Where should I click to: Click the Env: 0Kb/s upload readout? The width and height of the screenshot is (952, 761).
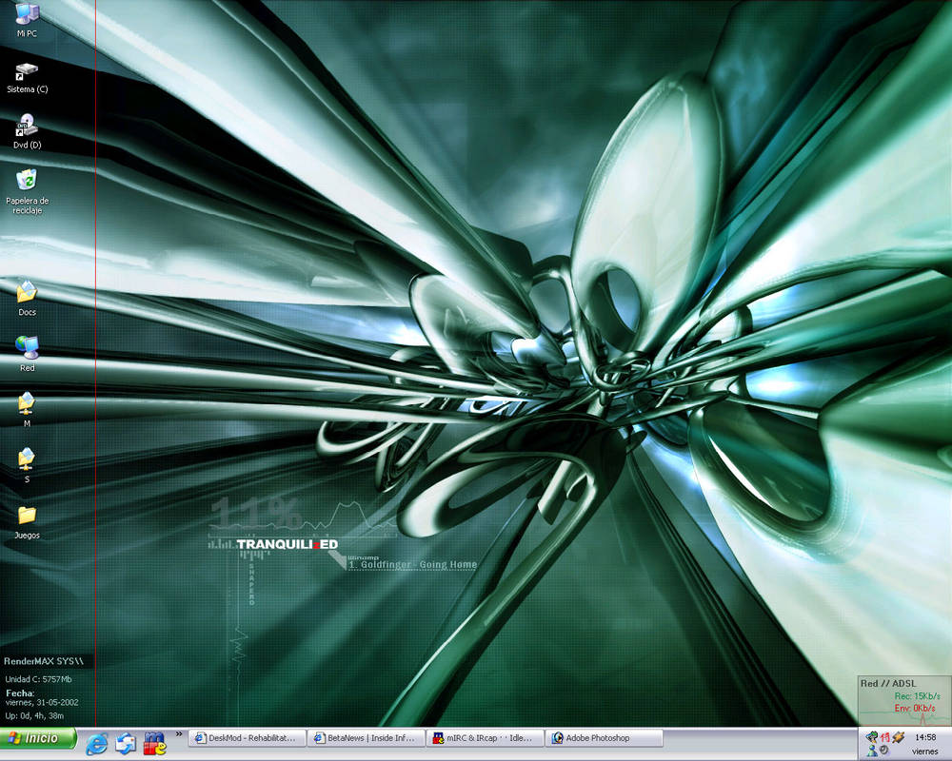[x=915, y=708]
